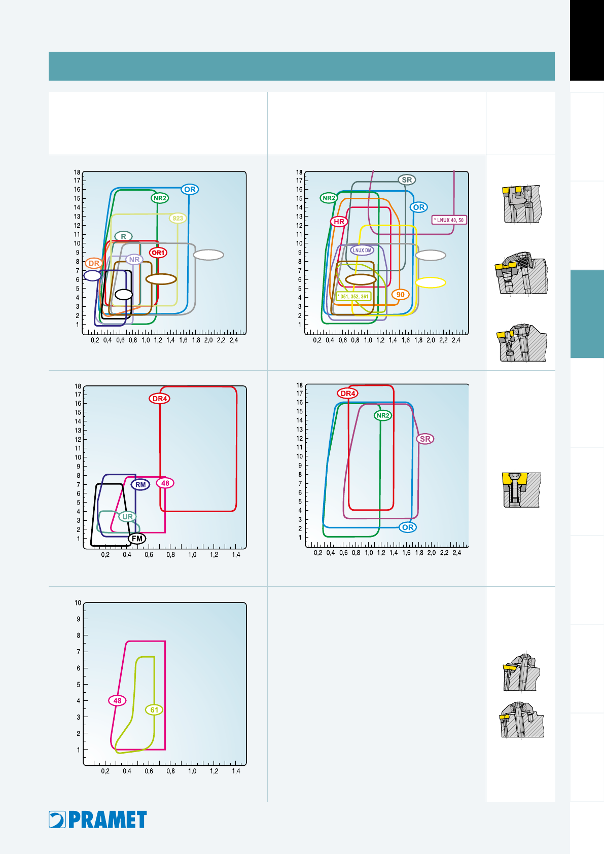Select the dark blue RM label
The image size is (604, 854).
coord(140,484)
